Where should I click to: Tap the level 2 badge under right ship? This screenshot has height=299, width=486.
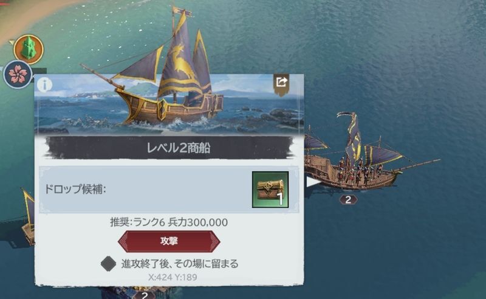coord(348,200)
